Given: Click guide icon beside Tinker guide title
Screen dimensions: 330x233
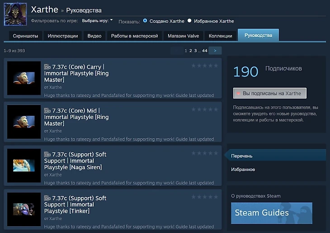Looking at the screenshot, I should (x=47, y=198).
